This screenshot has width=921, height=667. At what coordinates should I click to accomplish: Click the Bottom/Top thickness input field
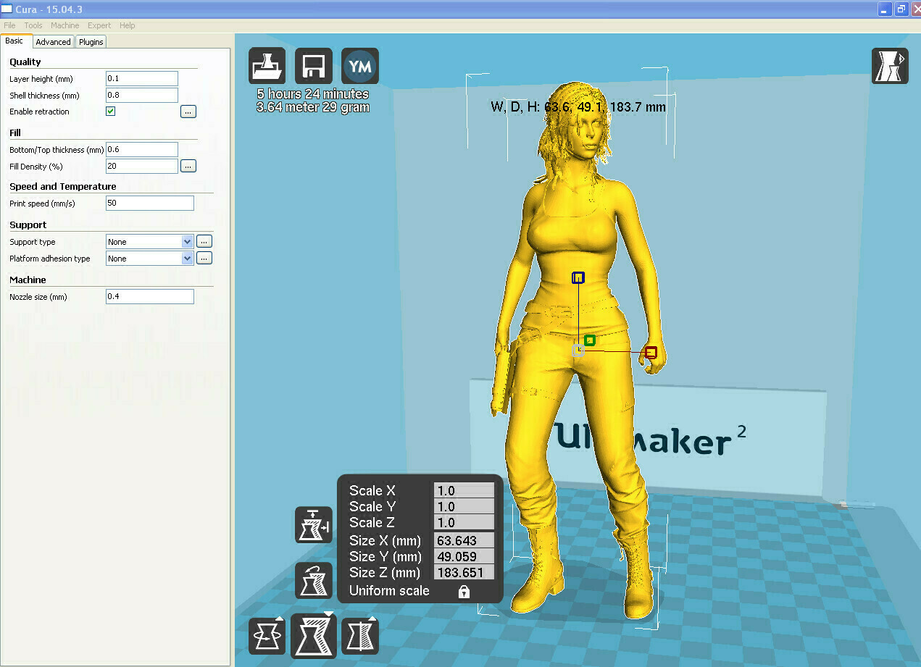pyautogui.click(x=142, y=149)
